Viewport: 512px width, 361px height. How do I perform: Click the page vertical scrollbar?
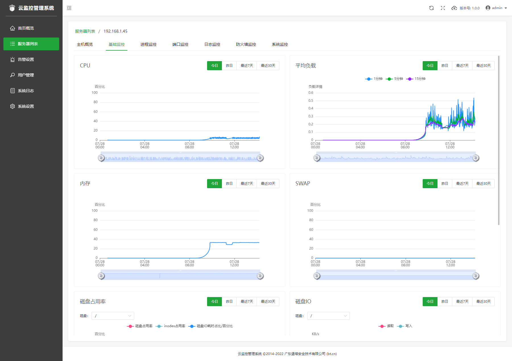coord(499,140)
